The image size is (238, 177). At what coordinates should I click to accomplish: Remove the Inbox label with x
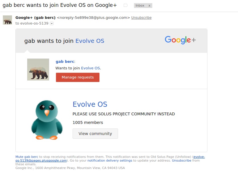[149, 6]
